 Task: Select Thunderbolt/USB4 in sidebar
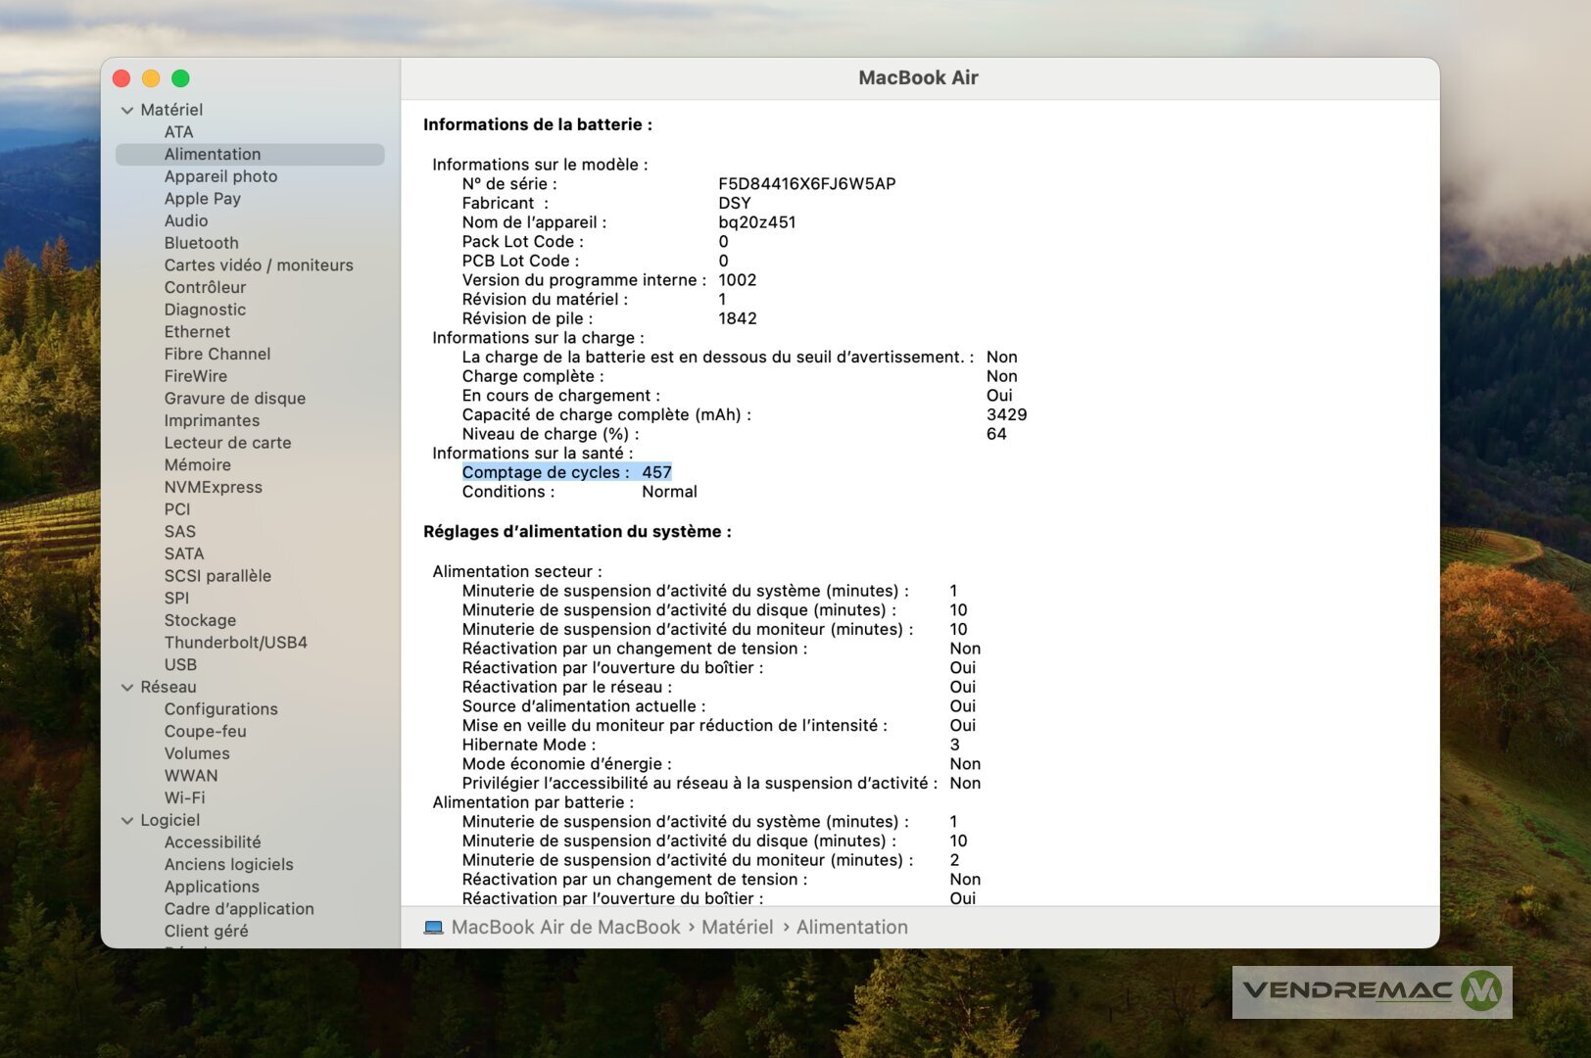(235, 643)
